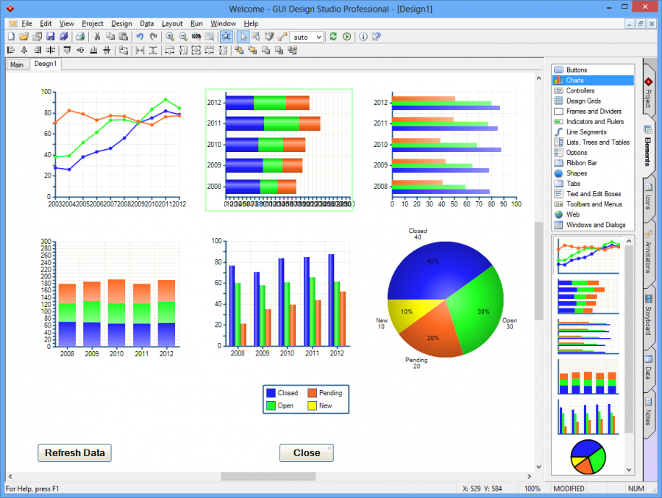The image size is (662, 498).
Task: Select Windows and Dialogs category
Action: click(x=593, y=225)
